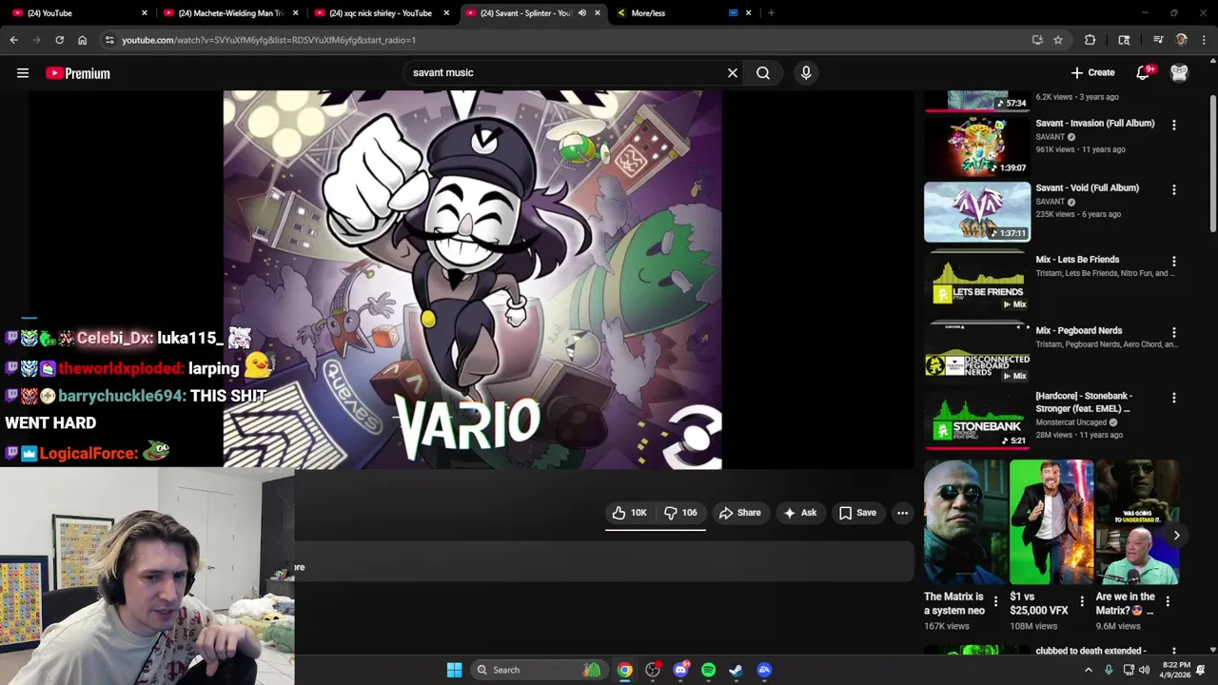Open account avatar menu
Viewport: 1218px width, 685px height.
pos(1179,73)
